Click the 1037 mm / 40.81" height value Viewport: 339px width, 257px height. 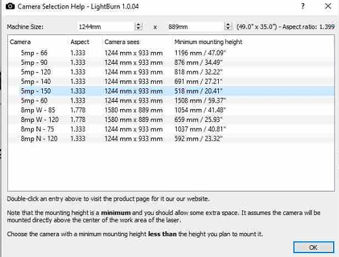pyautogui.click(x=200, y=129)
